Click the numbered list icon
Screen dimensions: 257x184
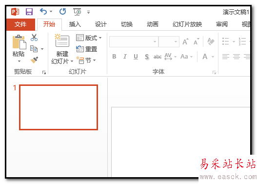tap(242, 41)
